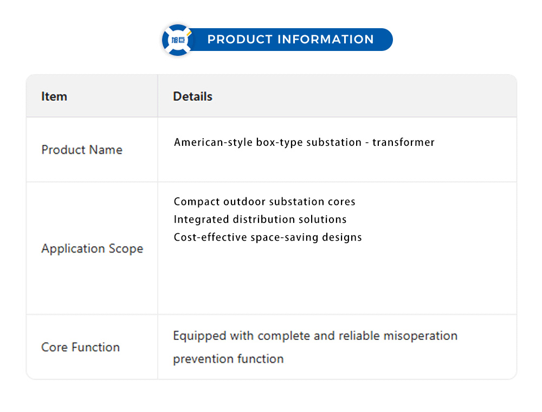Click the word 'PRODUCT' in the banner
This screenshot has height=412, width=542.
pos(240,40)
